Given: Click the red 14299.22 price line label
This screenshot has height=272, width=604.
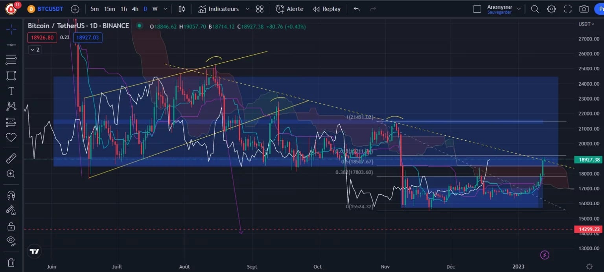Looking at the screenshot, I should [x=589, y=229].
